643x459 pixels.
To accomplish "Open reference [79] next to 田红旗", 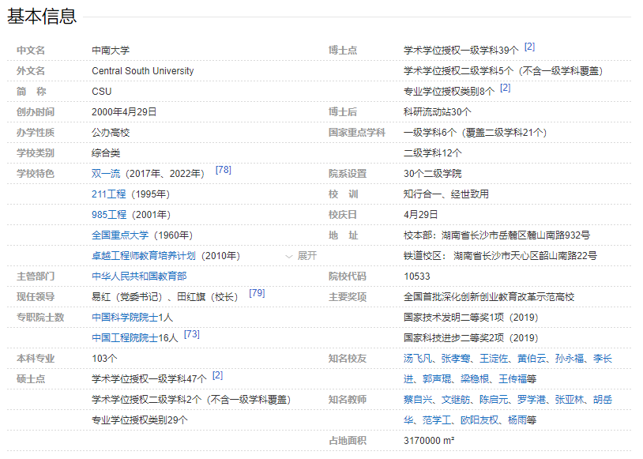I will click(x=257, y=293).
